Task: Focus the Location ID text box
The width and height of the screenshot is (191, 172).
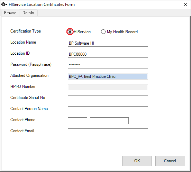Action: [108, 54]
